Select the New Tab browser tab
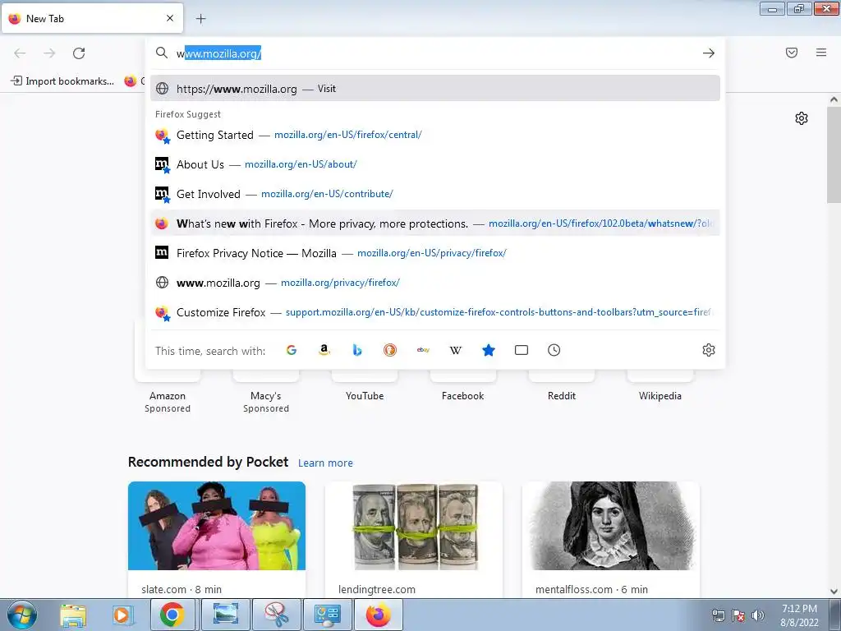 (92, 18)
